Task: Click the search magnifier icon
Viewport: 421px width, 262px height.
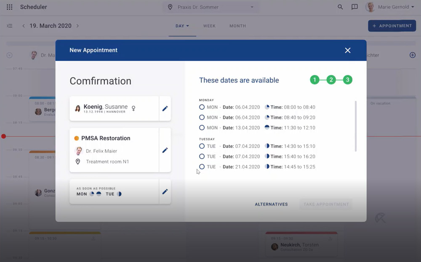Action: (x=340, y=7)
